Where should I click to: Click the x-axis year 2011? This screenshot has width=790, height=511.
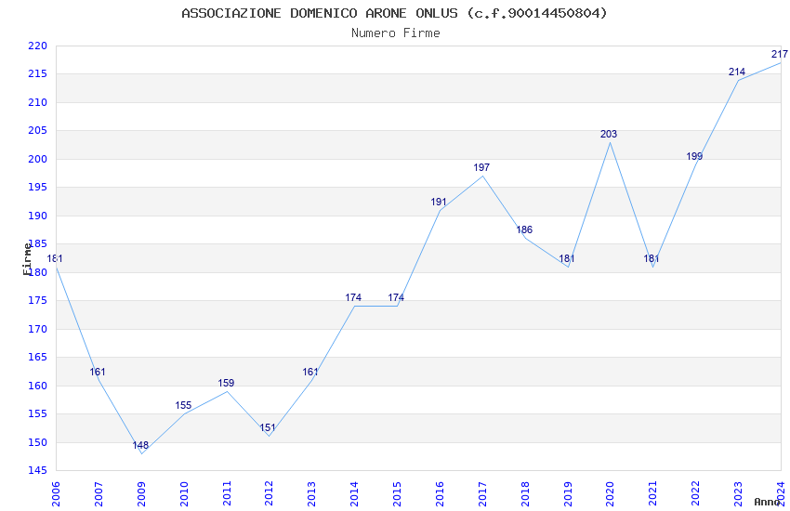click(x=227, y=494)
